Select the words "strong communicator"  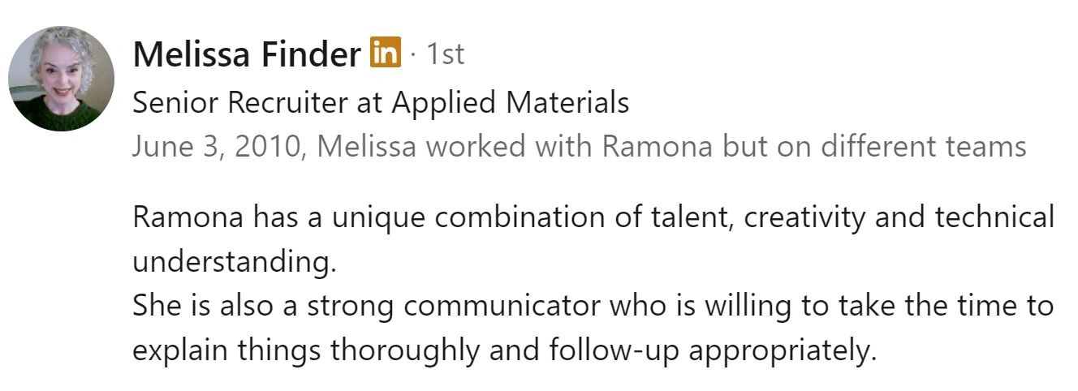496,307
